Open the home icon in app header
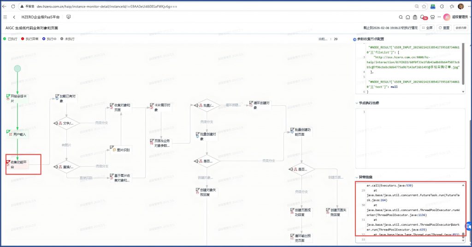 407,17
